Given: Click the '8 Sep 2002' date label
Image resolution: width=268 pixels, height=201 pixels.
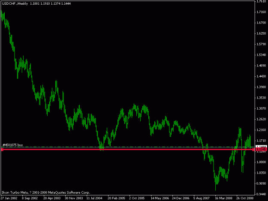Looking at the screenshot, I should pos(30,198).
